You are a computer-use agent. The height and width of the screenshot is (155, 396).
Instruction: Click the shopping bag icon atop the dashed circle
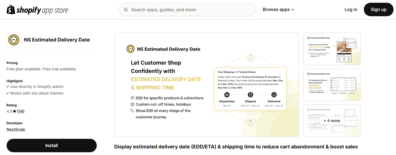(x=250, y=57)
